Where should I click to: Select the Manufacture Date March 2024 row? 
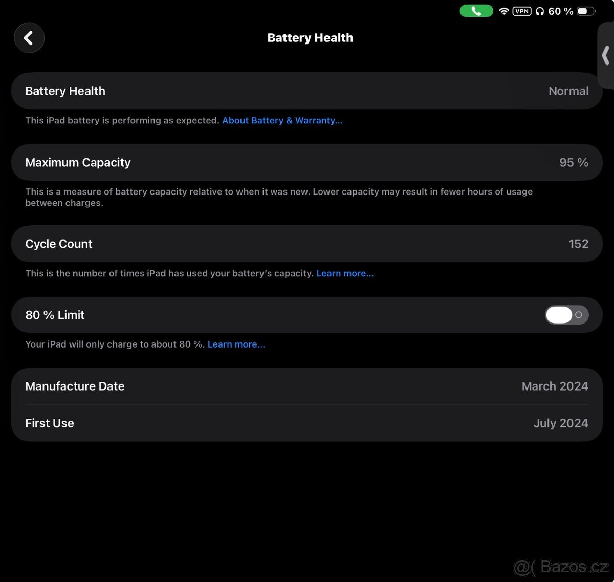(x=307, y=386)
